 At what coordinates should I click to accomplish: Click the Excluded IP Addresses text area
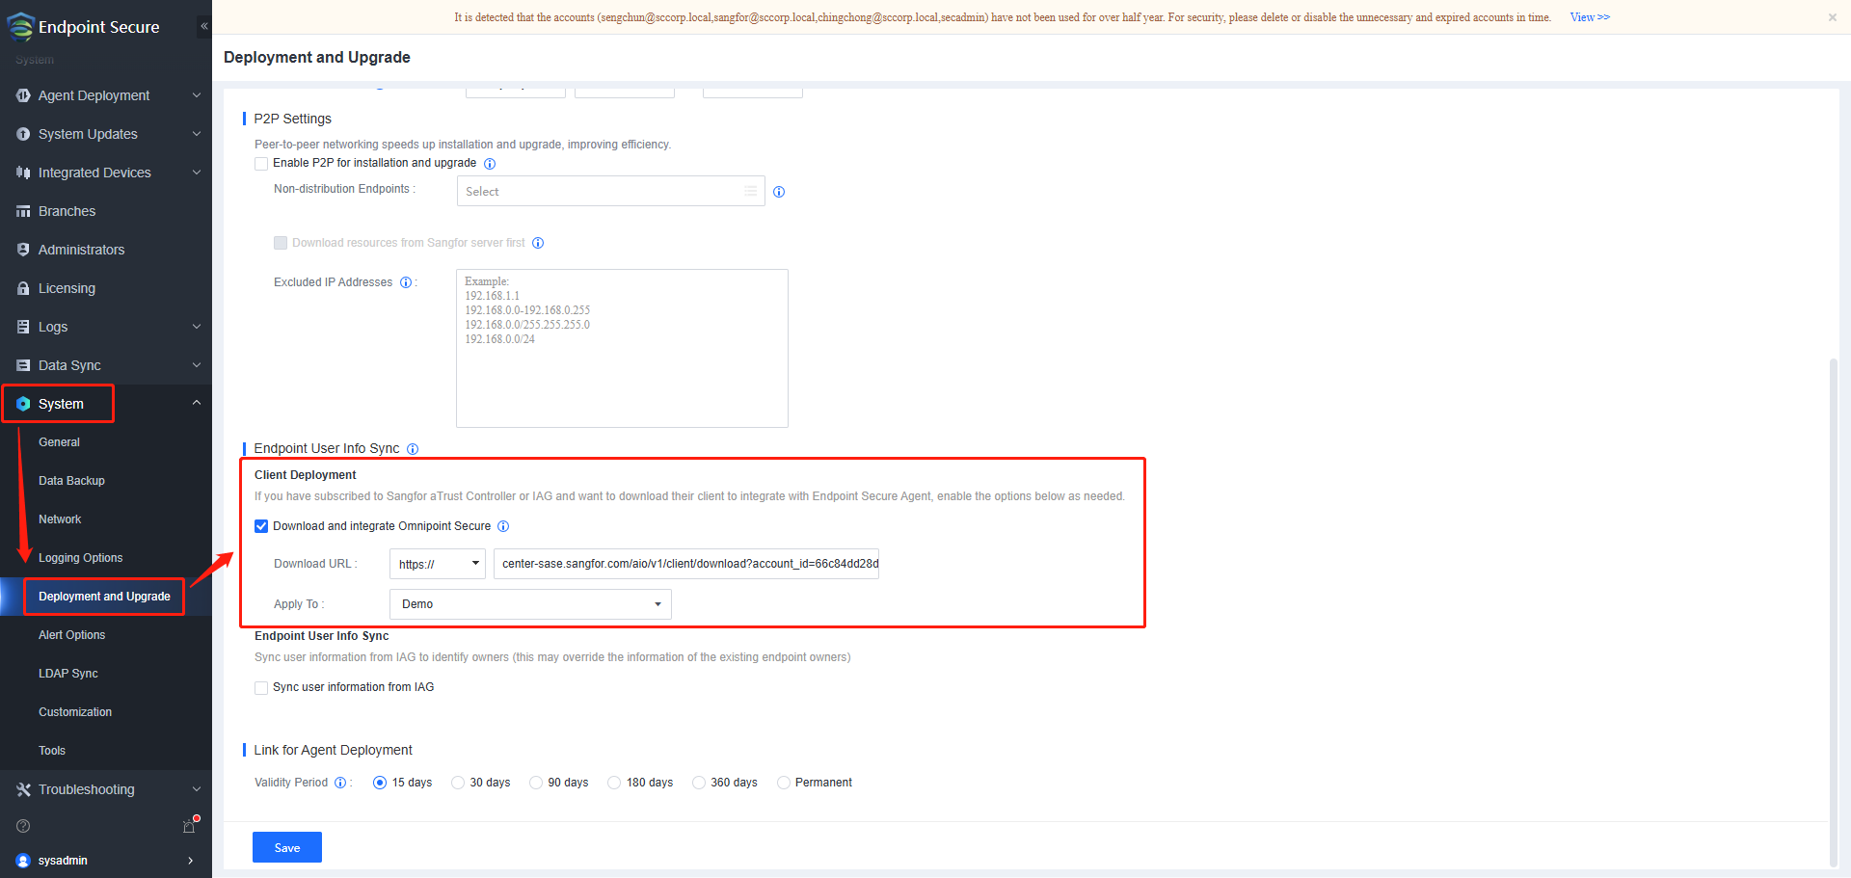tap(622, 348)
